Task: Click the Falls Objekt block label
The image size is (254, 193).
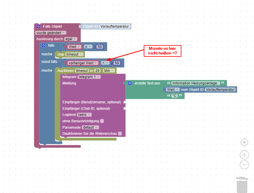Action: 52,26
